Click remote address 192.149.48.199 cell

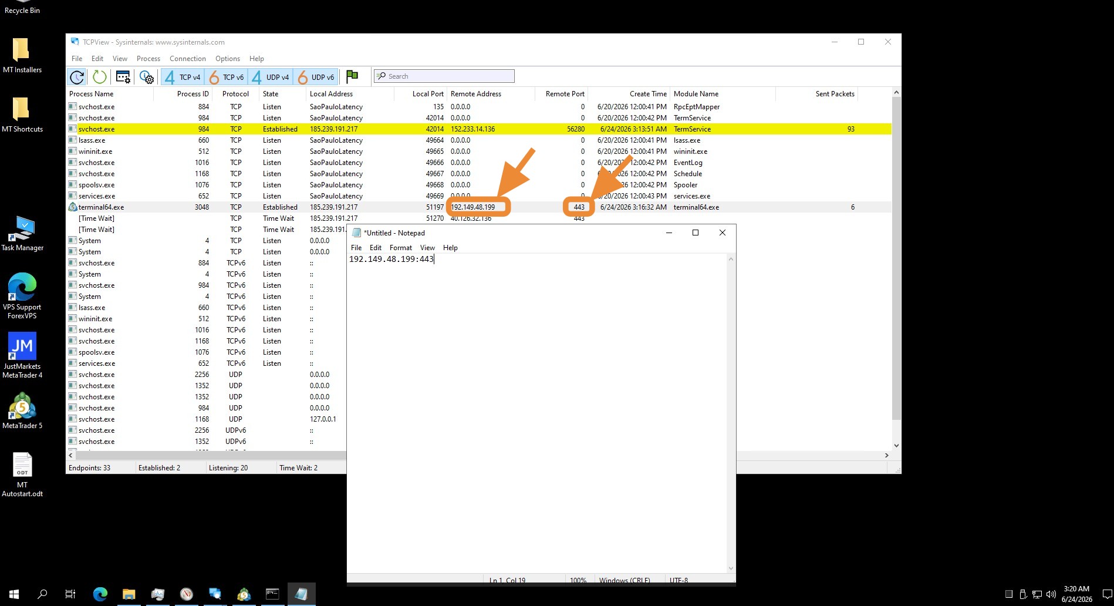[473, 207]
